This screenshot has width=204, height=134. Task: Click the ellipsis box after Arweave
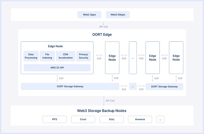click(x=160, y=119)
